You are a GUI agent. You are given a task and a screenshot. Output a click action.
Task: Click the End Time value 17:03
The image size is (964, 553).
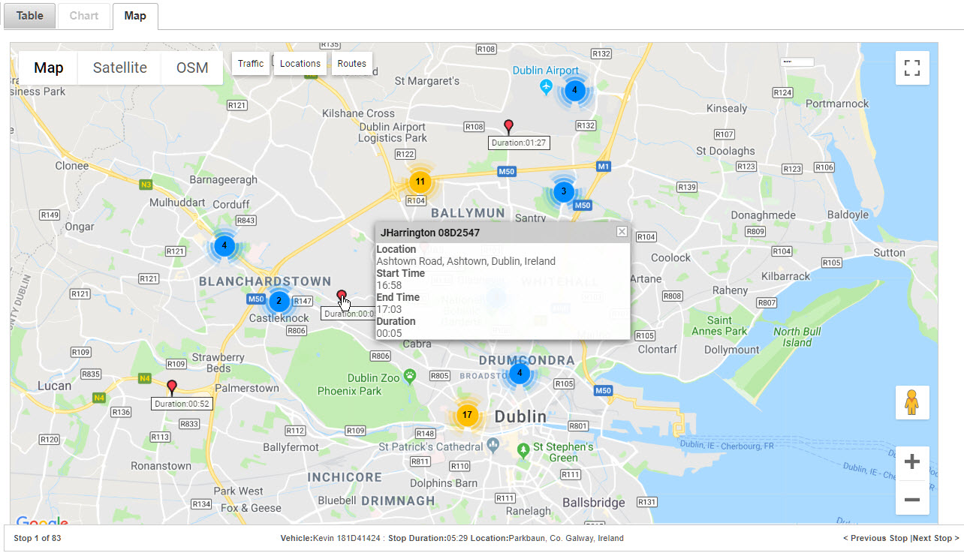(389, 309)
